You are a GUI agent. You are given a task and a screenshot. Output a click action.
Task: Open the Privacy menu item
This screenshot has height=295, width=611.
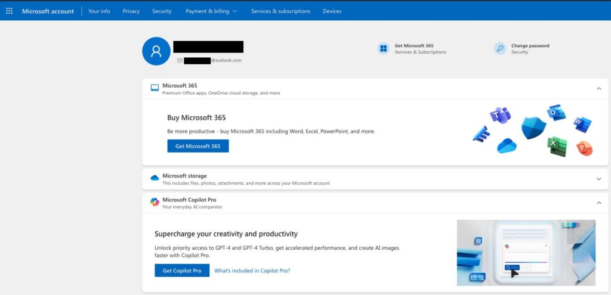click(x=131, y=11)
